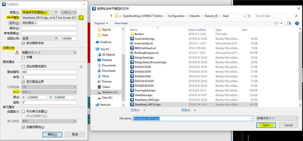Refresh the Seed folder listing
The image size is (303, 141).
[249, 16]
